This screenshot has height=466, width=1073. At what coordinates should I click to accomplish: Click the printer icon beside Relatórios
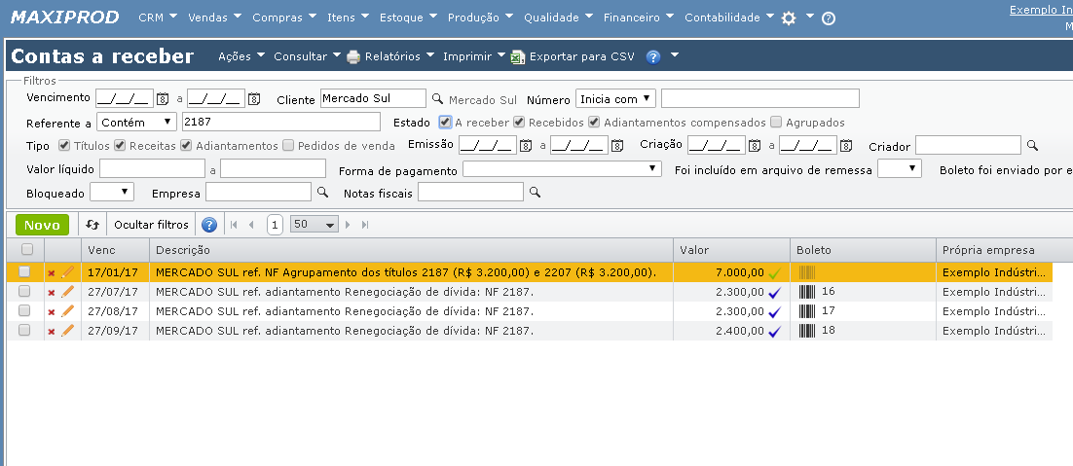(x=353, y=56)
